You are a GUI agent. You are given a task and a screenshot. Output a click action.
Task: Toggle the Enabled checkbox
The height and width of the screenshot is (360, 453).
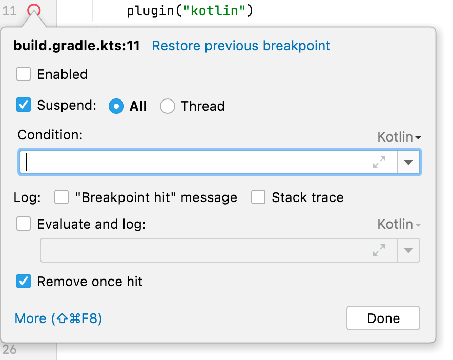[24, 74]
